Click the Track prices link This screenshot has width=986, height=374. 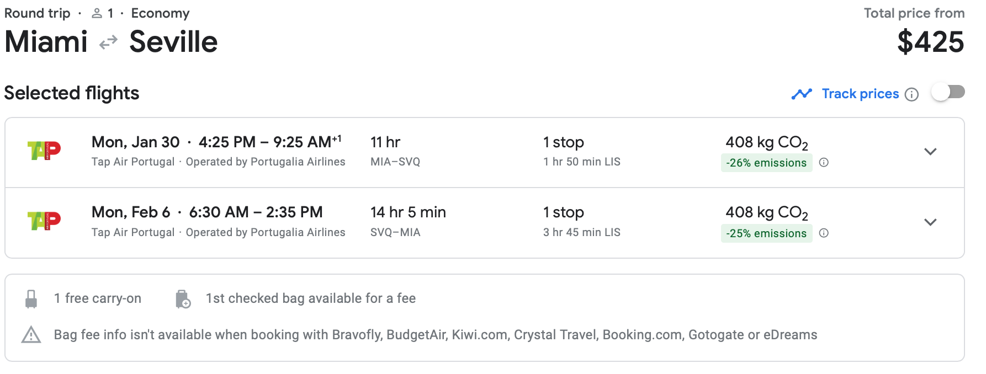coord(860,94)
